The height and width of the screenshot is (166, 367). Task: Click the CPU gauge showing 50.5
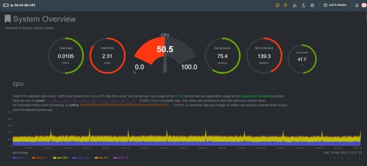click(x=165, y=53)
